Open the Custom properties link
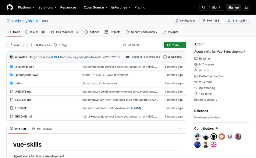Screen dimensions: 256x158 point(209,76)
